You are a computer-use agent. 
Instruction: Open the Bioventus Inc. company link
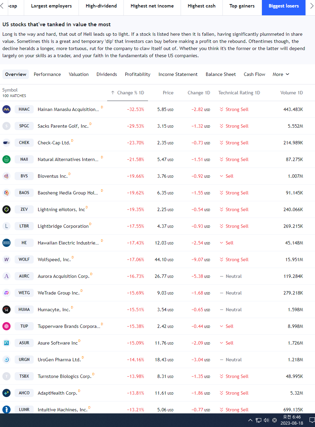(53, 176)
